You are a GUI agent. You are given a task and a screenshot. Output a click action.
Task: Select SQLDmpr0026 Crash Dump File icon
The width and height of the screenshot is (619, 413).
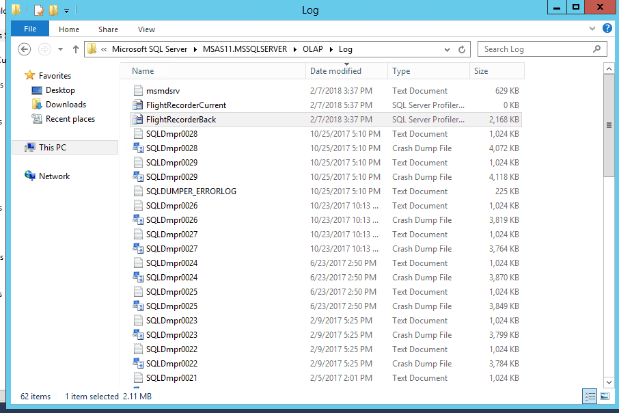pyautogui.click(x=138, y=219)
